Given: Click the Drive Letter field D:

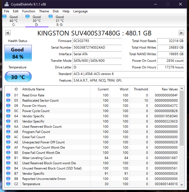Looking at the screenshot, I should (97, 67).
